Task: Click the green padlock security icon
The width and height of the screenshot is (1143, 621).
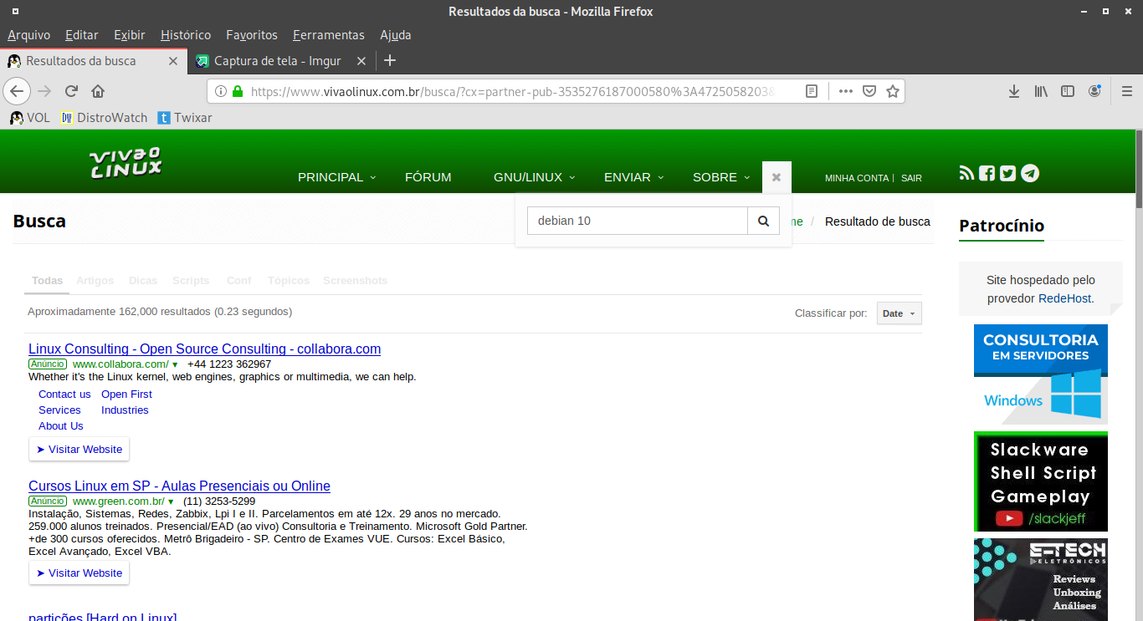Action: click(238, 91)
